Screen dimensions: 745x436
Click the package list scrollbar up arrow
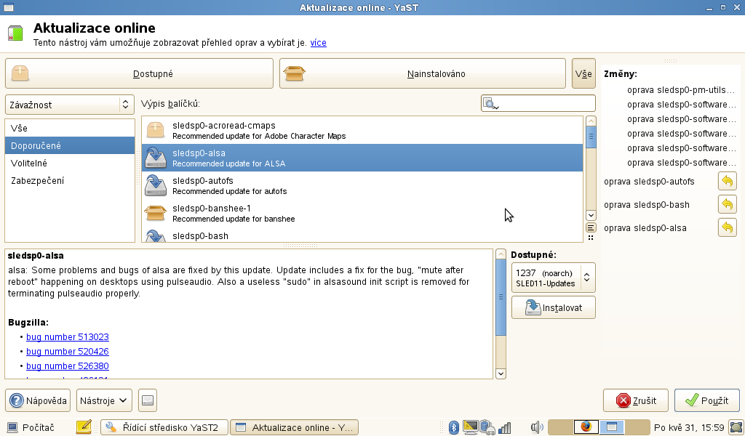pos(591,121)
